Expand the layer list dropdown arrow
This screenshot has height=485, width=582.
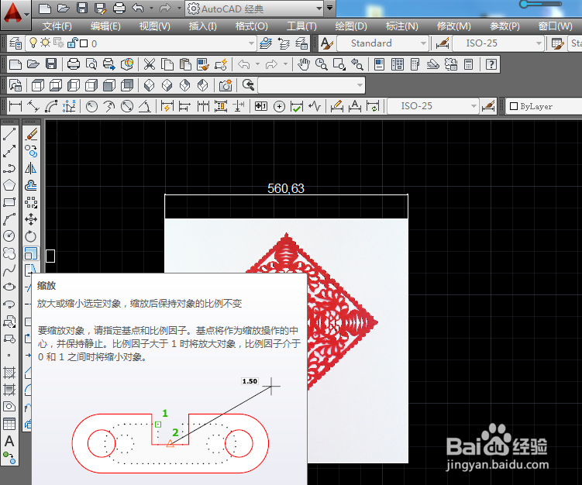click(251, 43)
